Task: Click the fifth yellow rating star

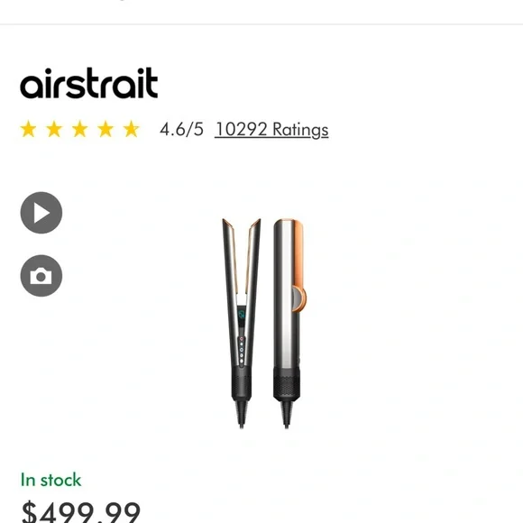Action: [131, 129]
